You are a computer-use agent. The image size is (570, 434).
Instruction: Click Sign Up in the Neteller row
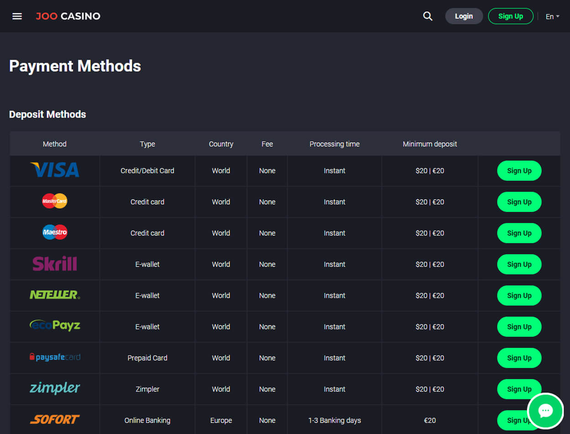(519, 295)
